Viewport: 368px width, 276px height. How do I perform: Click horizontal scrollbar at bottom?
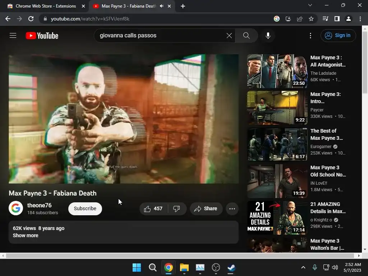pos(180,256)
